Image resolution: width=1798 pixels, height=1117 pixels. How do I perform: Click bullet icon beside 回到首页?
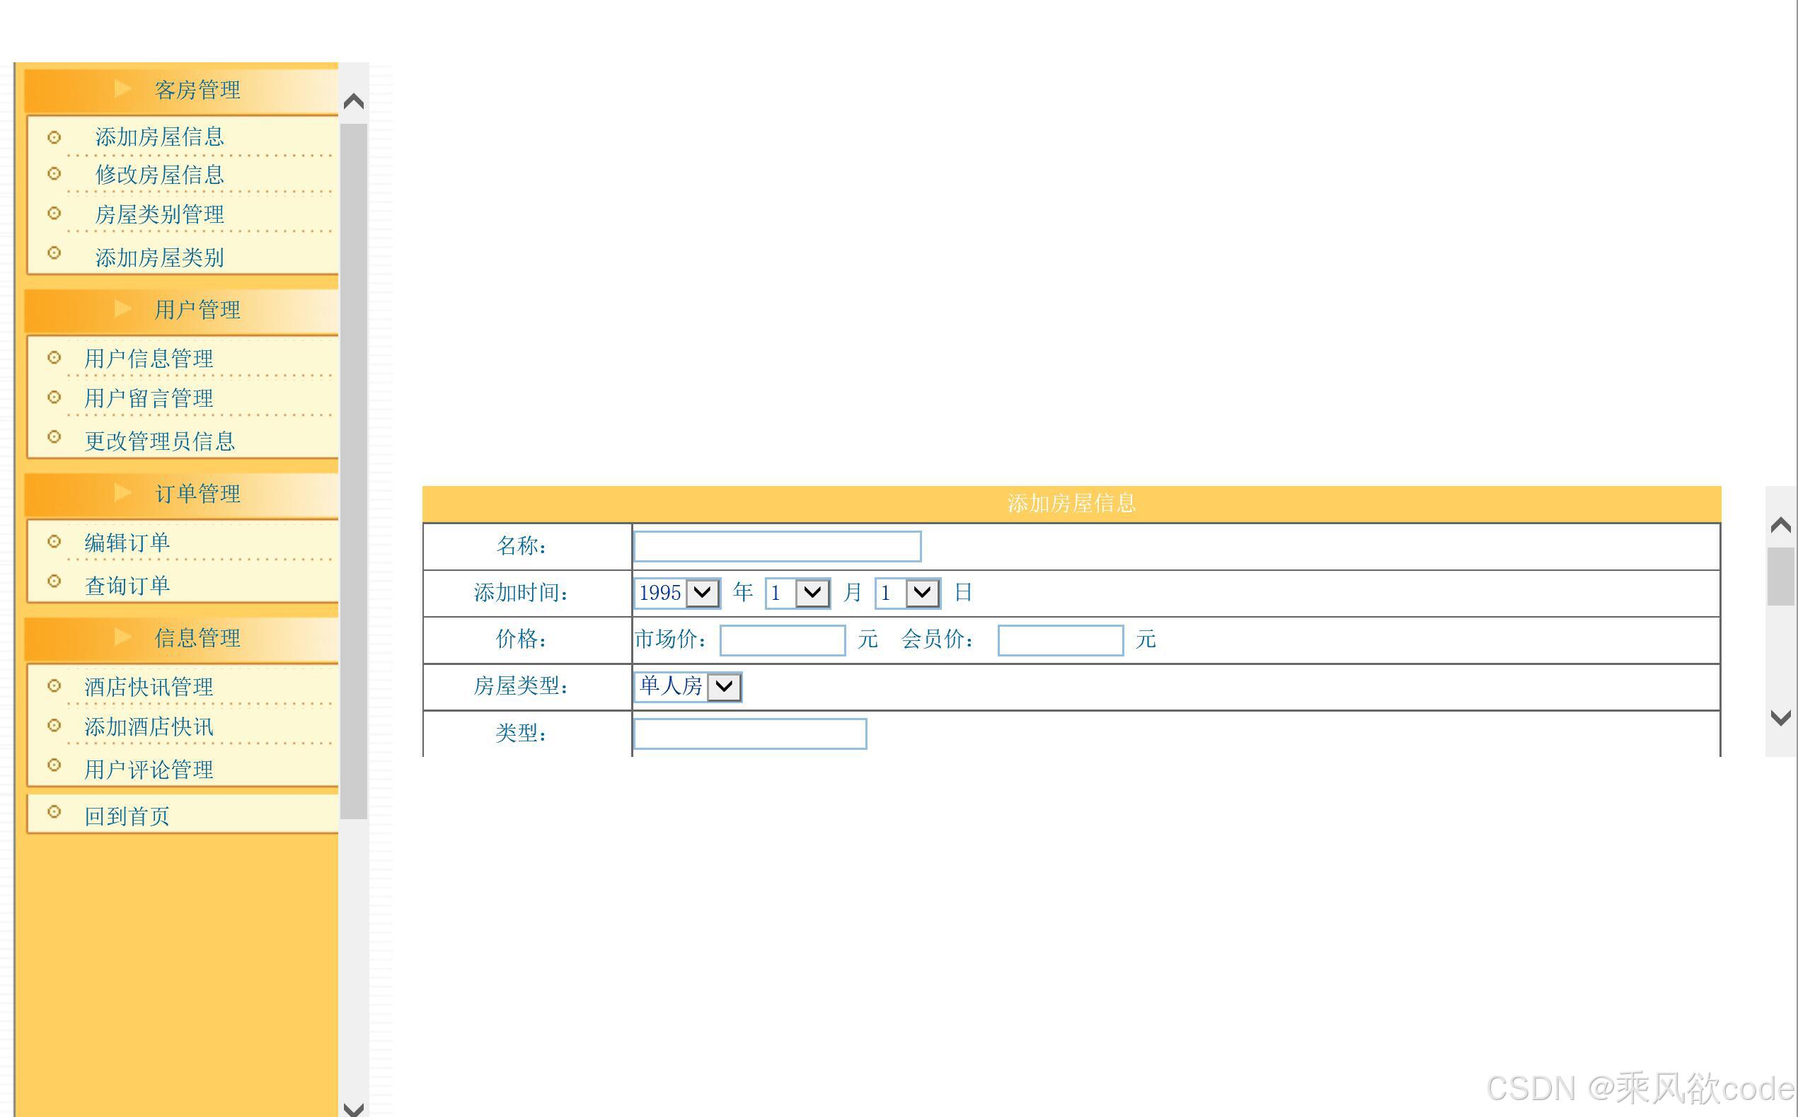coord(54,812)
